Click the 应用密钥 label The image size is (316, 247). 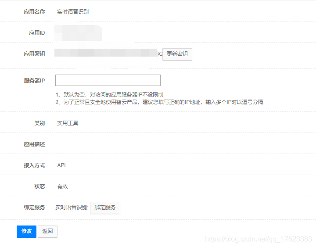(x=34, y=54)
